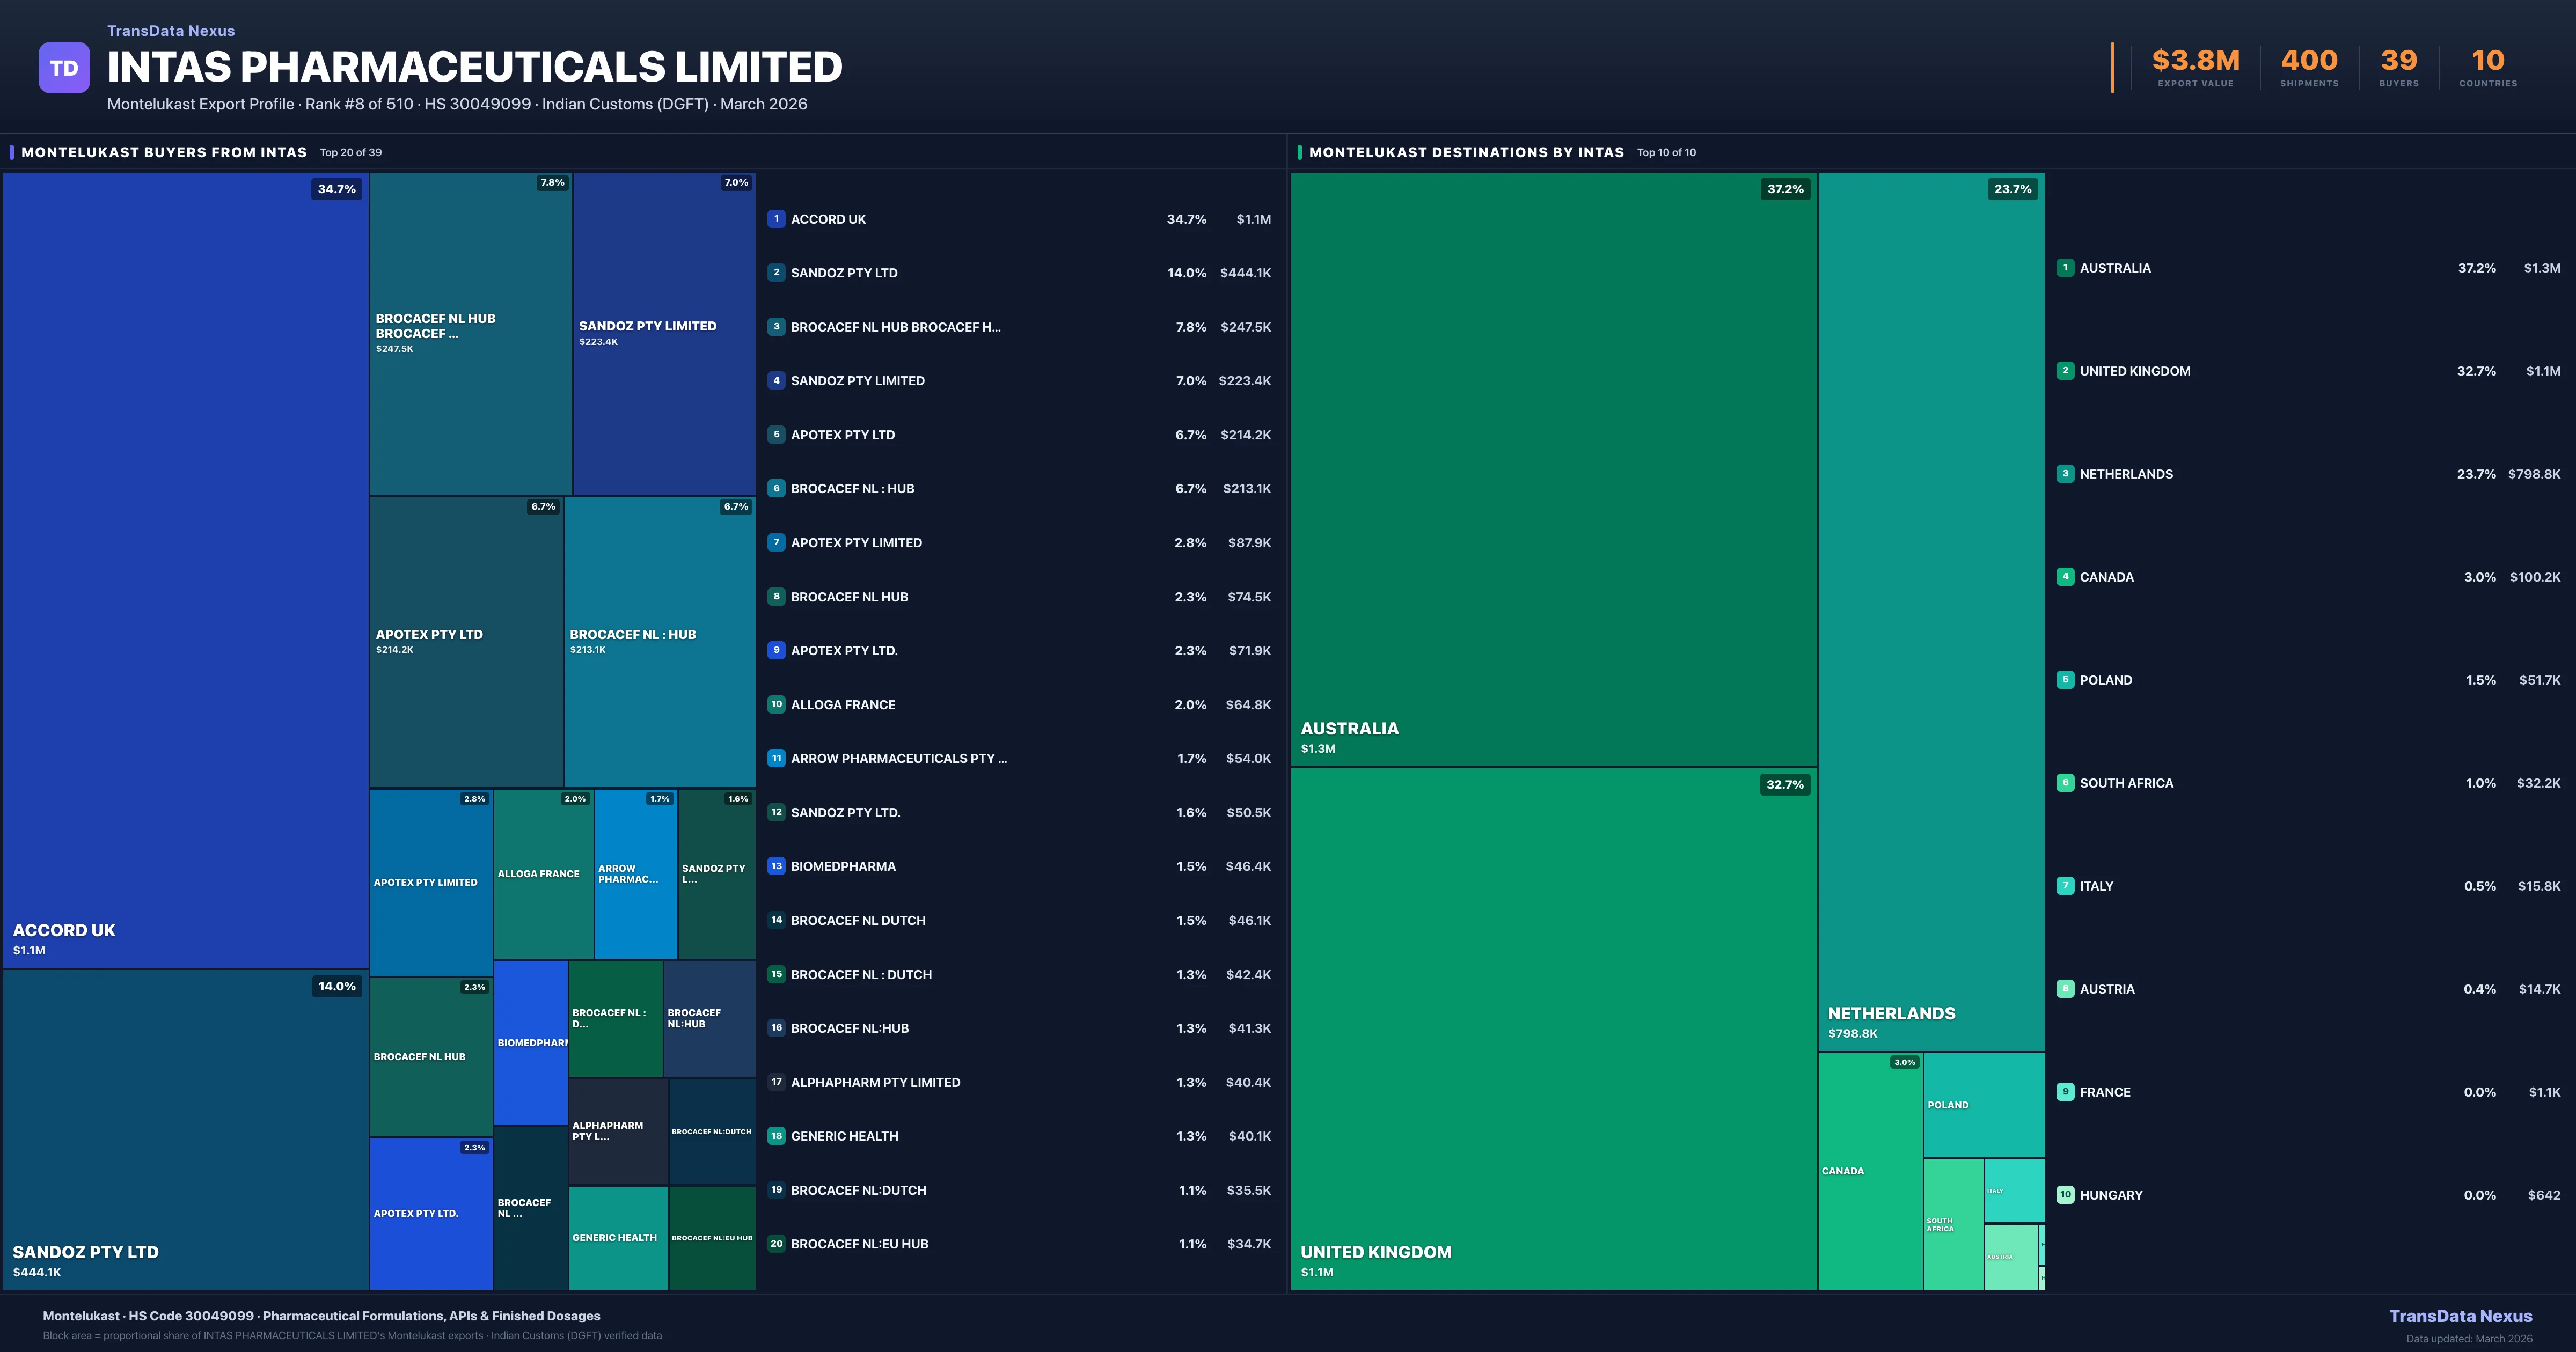Click the SANDOZ PTY LTD treemap tile
This screenshot has height=1352, width=2576.
click(185, 1130)
